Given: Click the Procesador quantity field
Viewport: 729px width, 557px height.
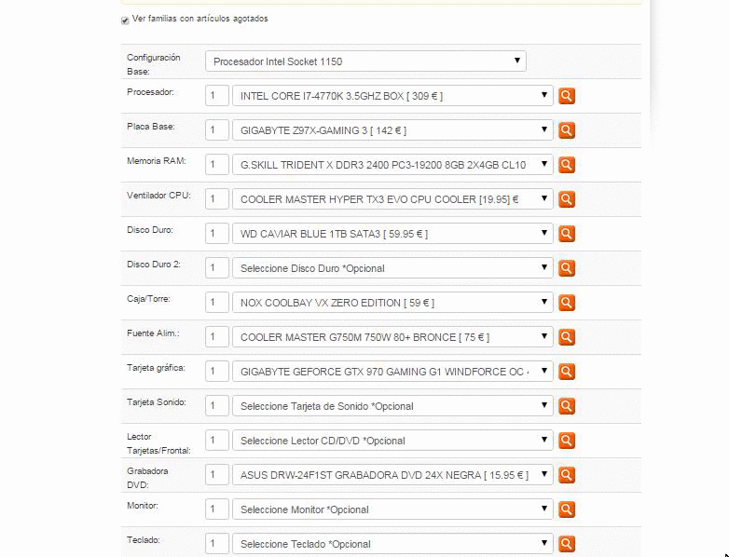Looking at the screenshot, I should (217, 96).
